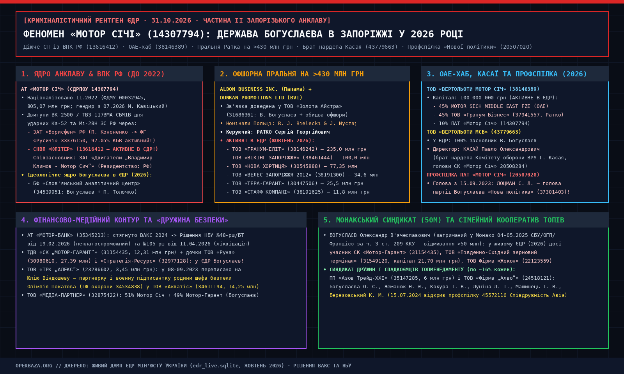
Task: Select heading «5. МОНАКСЬКИЙ СИНДИКАТ (50M)»
Action: coord(382,220)
